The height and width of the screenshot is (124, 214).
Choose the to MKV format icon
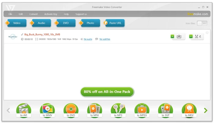189,110
